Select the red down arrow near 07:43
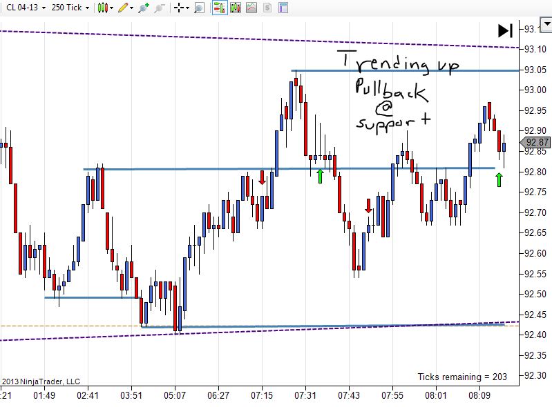The image size is (552, 407). coord(368,206)
